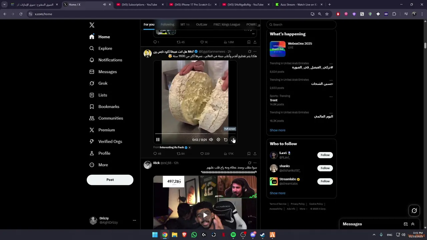This screenshot has width=427, height=240.
Task: Switch to FWZ | kings League tab
Action: (227, 24)
